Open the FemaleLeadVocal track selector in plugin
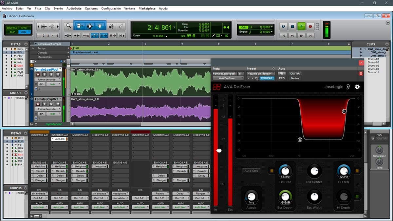393x221 pixels. [x=225, y=74]
